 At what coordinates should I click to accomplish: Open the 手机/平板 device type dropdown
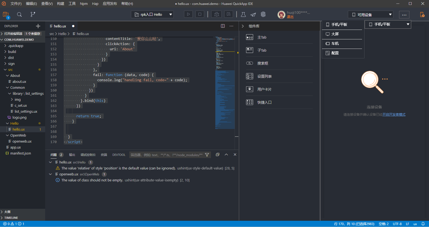(388, 24)
